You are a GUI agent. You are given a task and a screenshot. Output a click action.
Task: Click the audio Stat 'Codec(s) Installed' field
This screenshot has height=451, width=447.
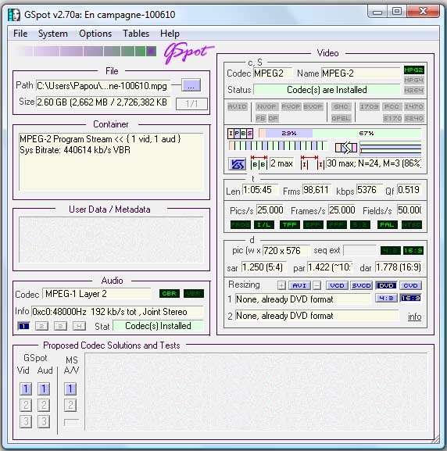(158, 326)
